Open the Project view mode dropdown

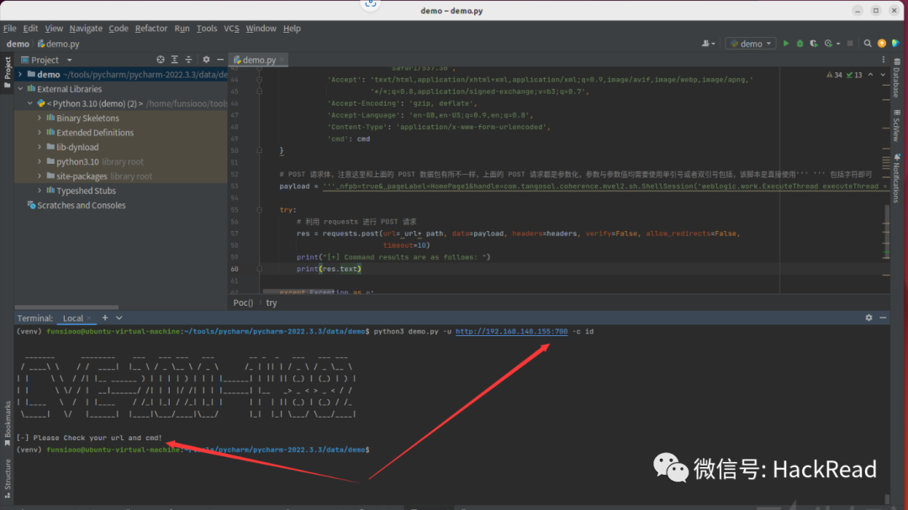(x=70, y=60)
